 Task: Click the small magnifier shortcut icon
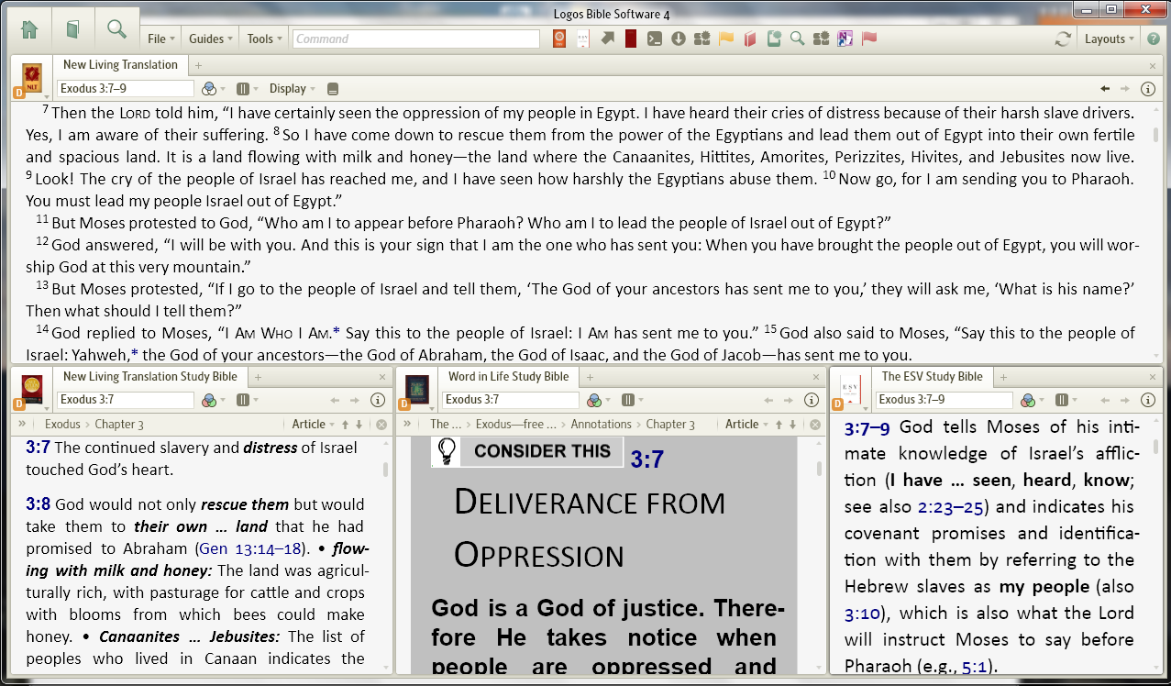pos(798,39)
